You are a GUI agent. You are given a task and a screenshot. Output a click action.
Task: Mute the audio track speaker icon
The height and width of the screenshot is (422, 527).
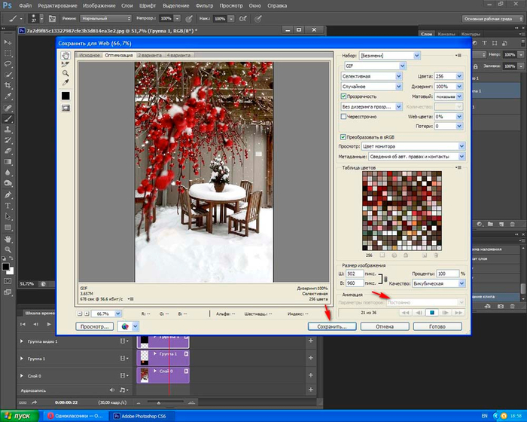pos(112,390)
